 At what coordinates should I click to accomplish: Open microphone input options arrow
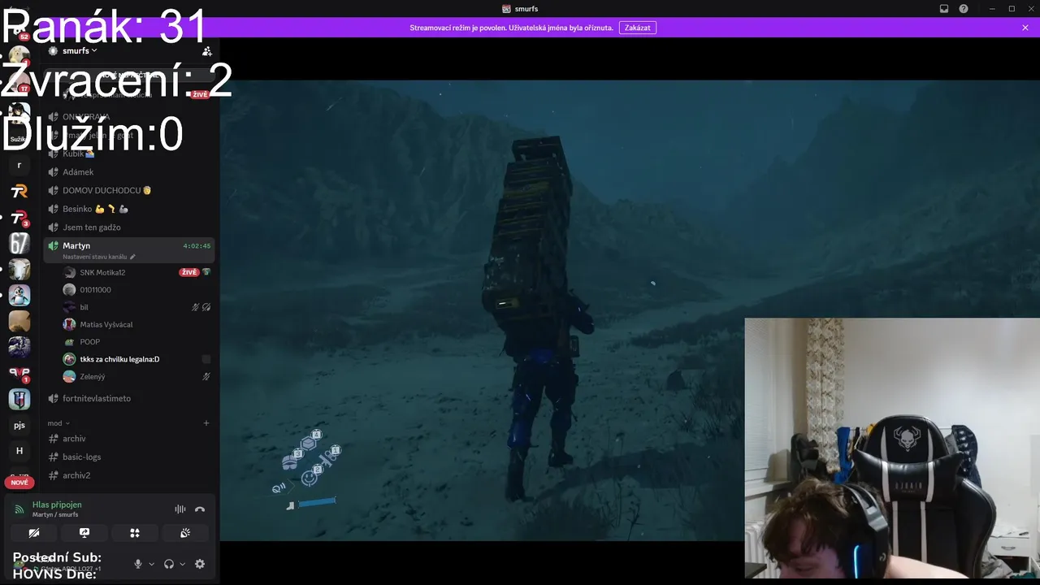[151, 564]
